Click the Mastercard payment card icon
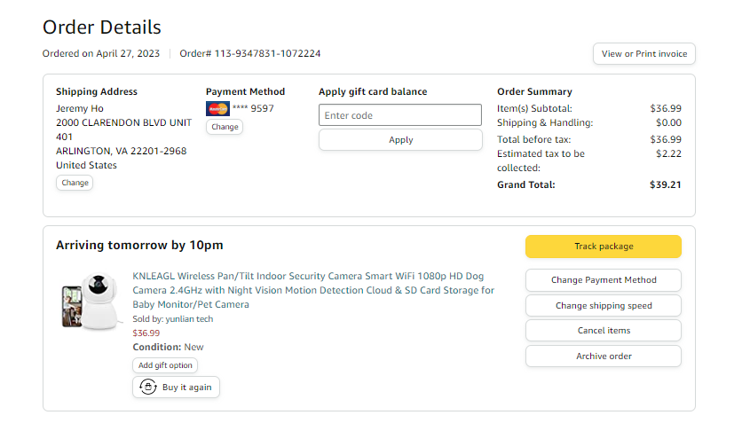This screenshot has height=423, width=742. tap(217, 109)
